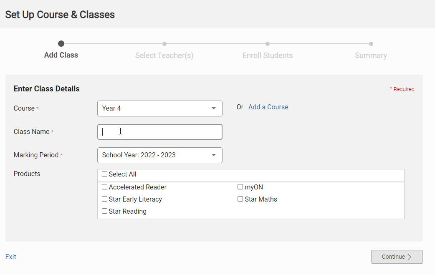This screenshot has width=435, height=275.
Task: Go to the Summary step
Action: pos(371,56)
